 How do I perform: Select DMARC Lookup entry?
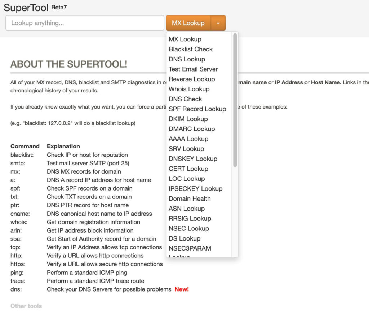(192, 129)
